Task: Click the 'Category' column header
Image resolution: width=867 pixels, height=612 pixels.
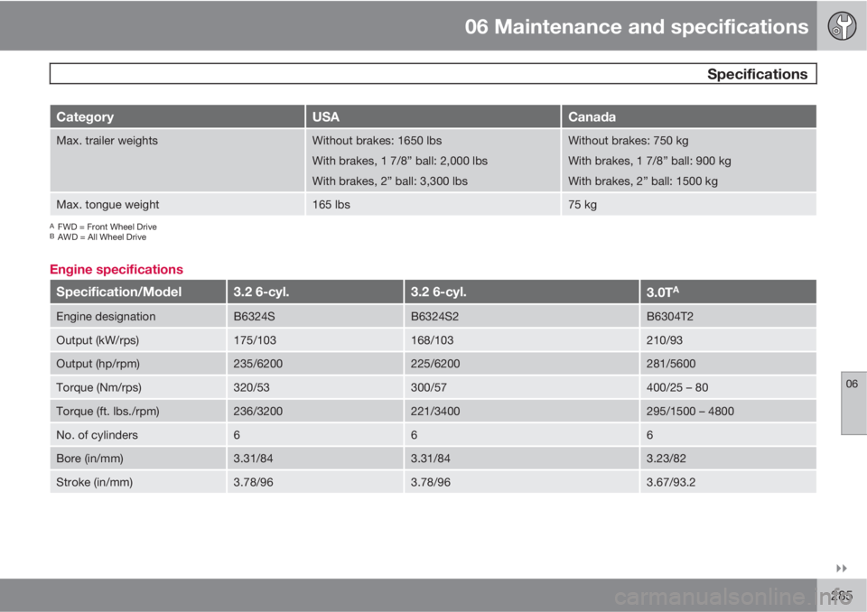Action: (x=177, y=116)
